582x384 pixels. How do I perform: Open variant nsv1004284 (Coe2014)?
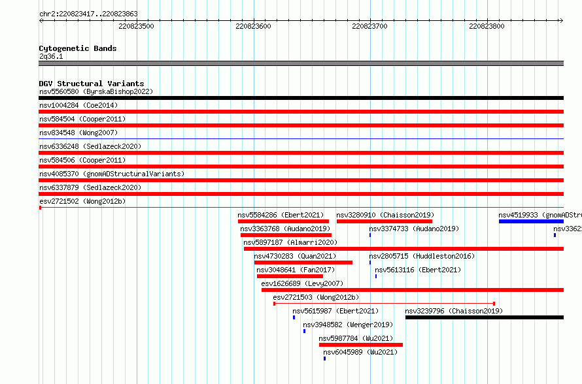click(x=78, y=105)
